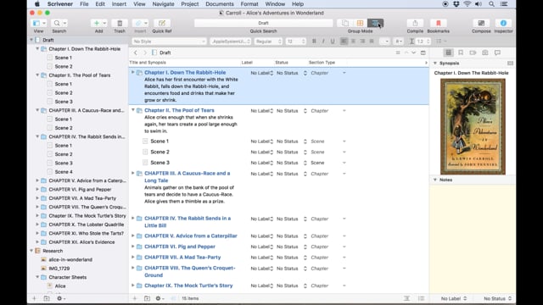Image resolution: width=543 pixels, height=305 pixels.
Task: Navigate back in the editor history
Action: point(136,53)
